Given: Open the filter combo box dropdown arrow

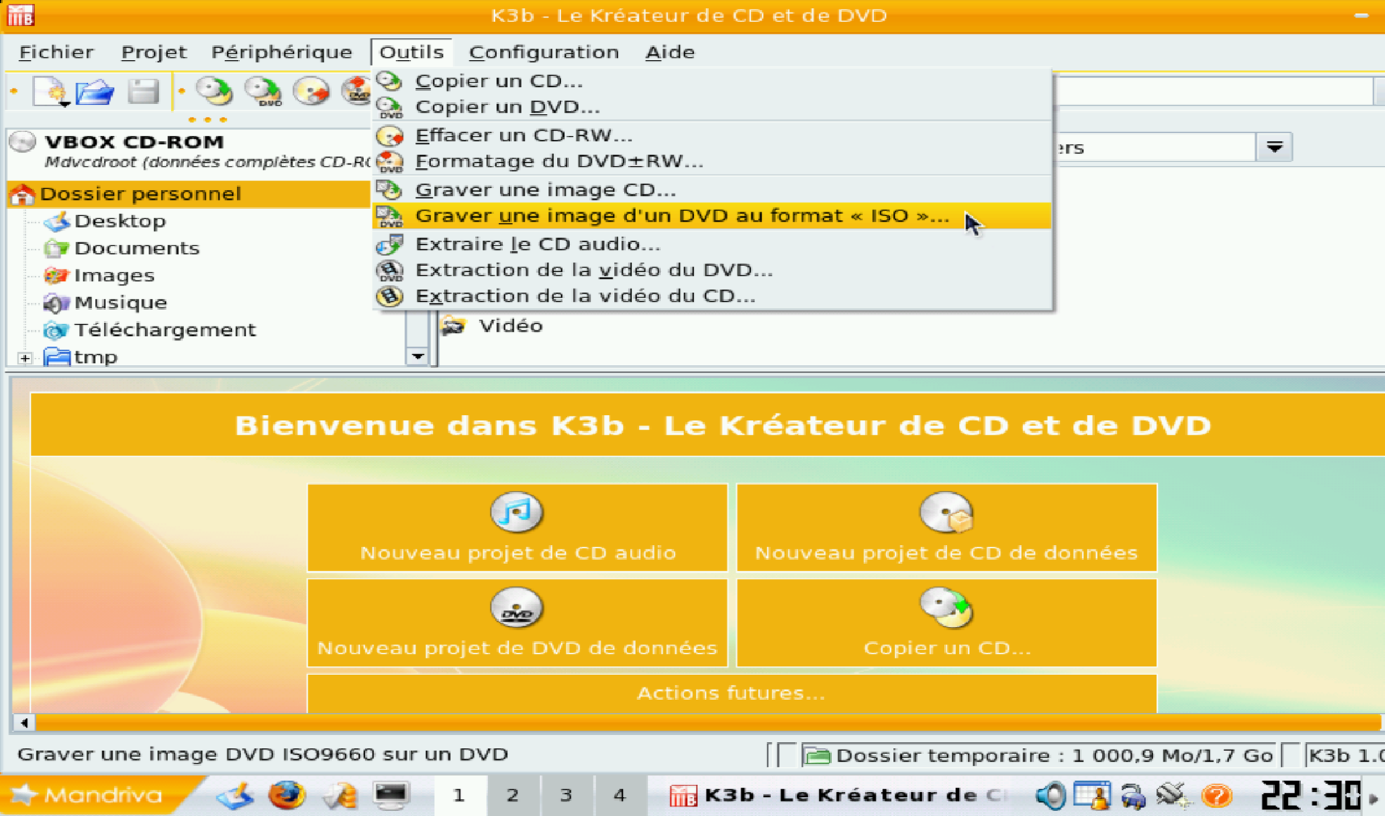Looking at the screenshot, I should [1275, 147].
